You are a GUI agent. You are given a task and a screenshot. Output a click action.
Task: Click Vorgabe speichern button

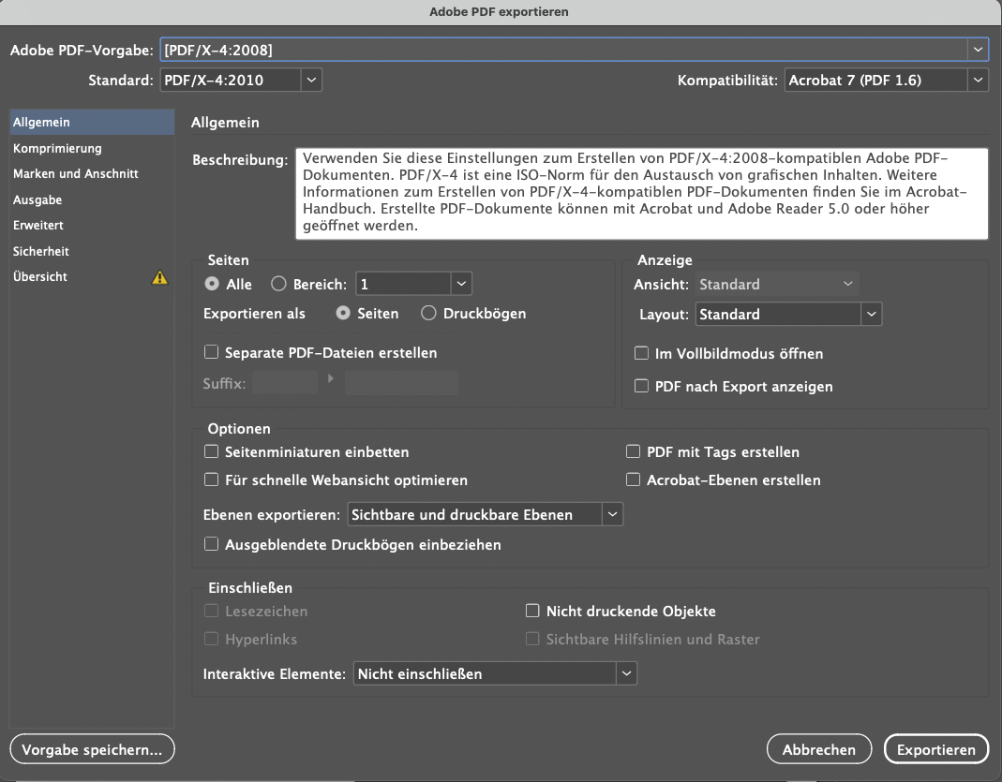tap(92, 749)
